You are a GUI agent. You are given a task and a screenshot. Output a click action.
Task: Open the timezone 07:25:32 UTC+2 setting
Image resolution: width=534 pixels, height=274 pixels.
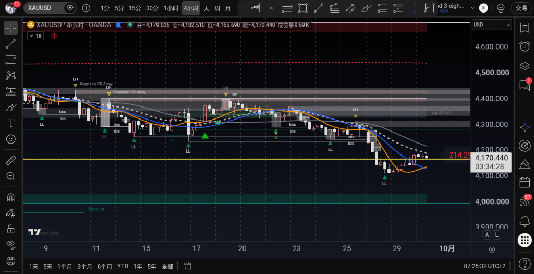tap(484, 266)
